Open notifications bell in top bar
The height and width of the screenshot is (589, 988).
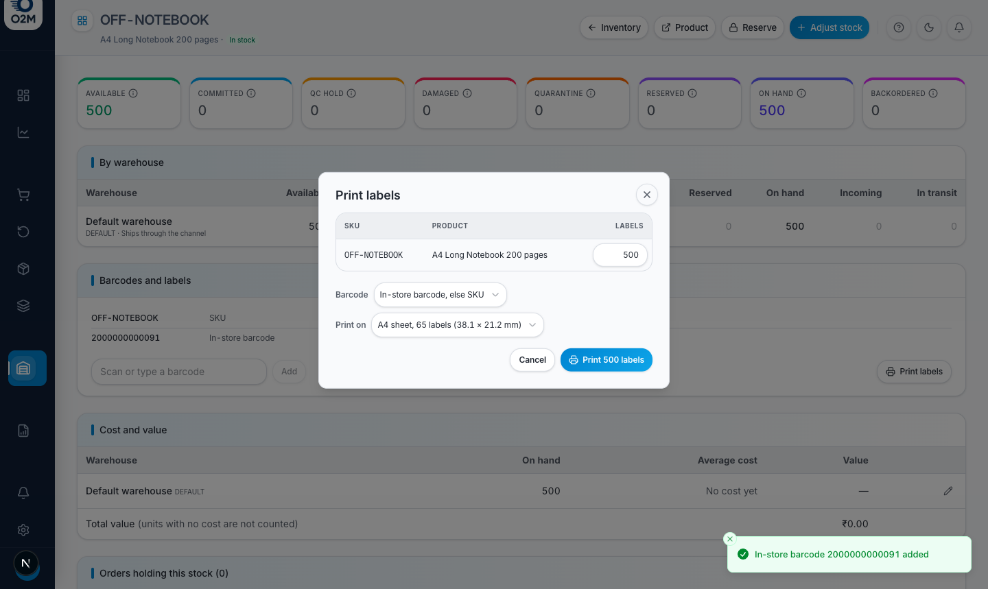(x=959, y=27)
